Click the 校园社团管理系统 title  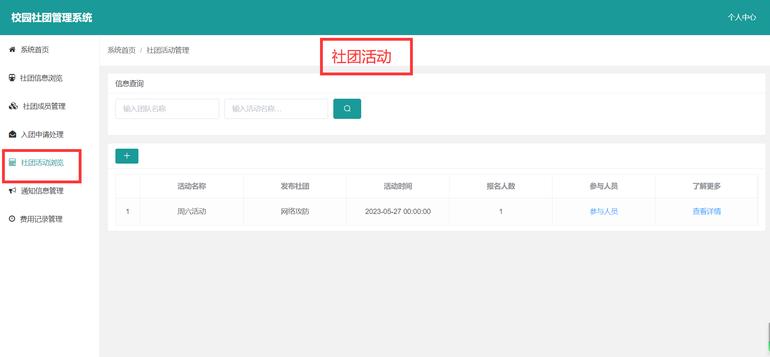click(52, 17)
